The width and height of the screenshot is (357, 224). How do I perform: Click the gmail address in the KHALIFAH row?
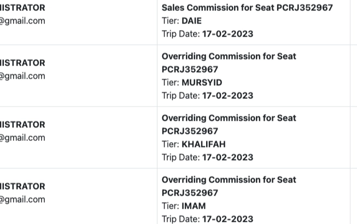click(x=22, y=138)
